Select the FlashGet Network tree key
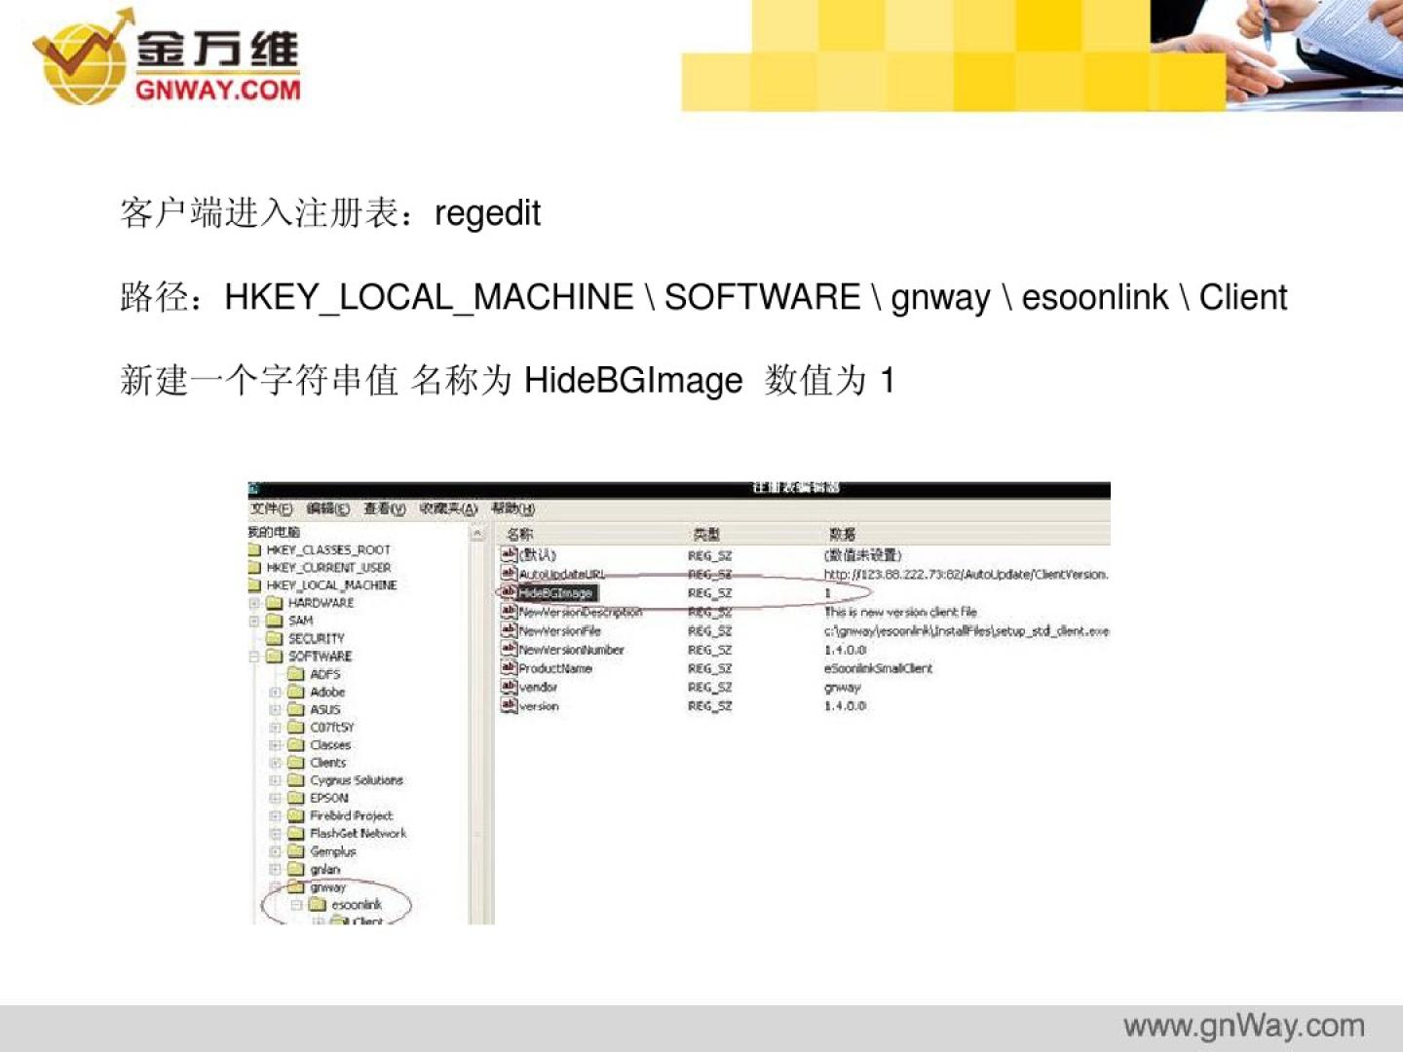This screenshot has width=1403, height=1052. 358,834
